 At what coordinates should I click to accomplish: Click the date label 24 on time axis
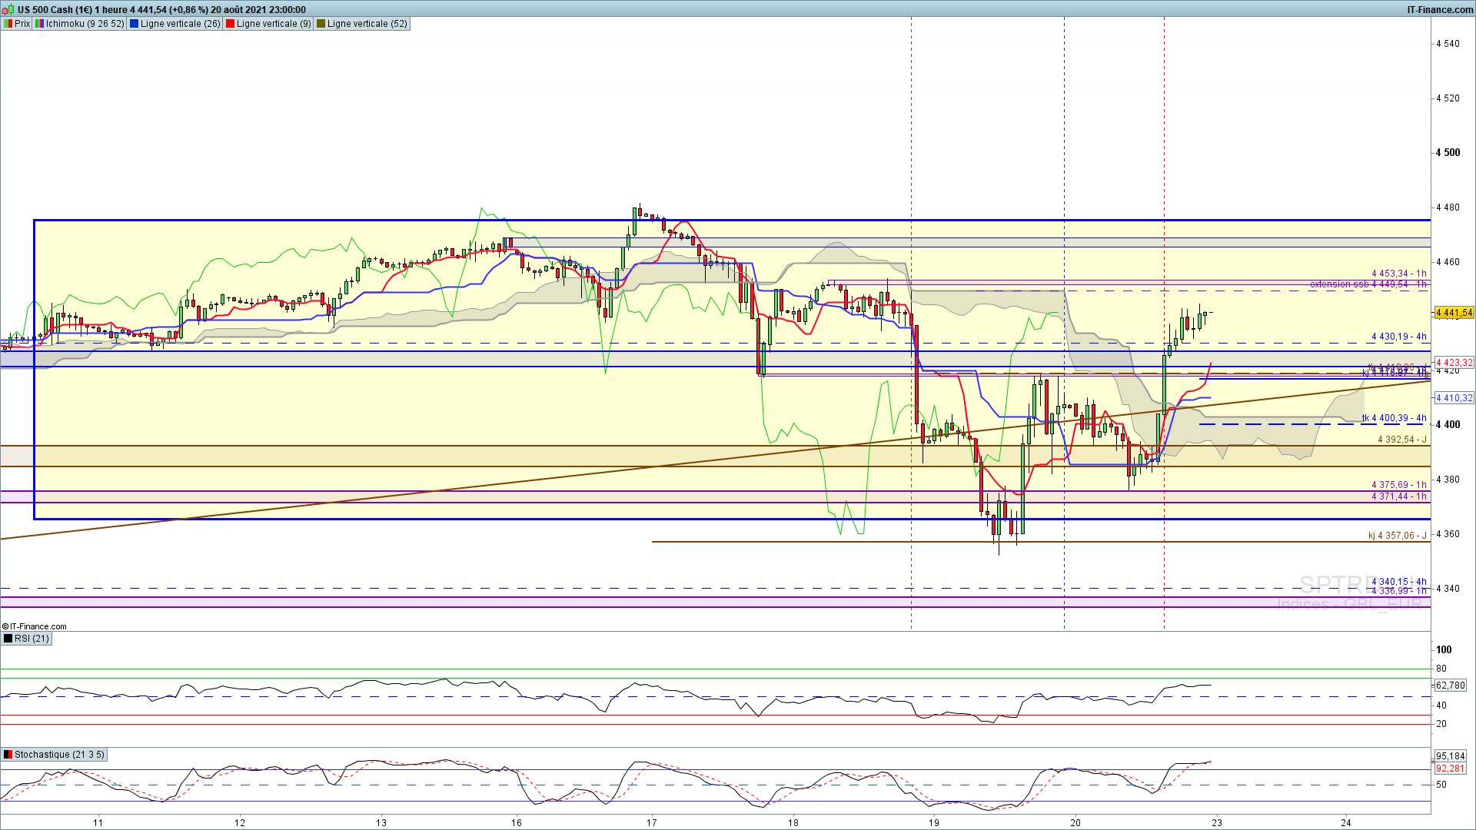(1346, 823)
